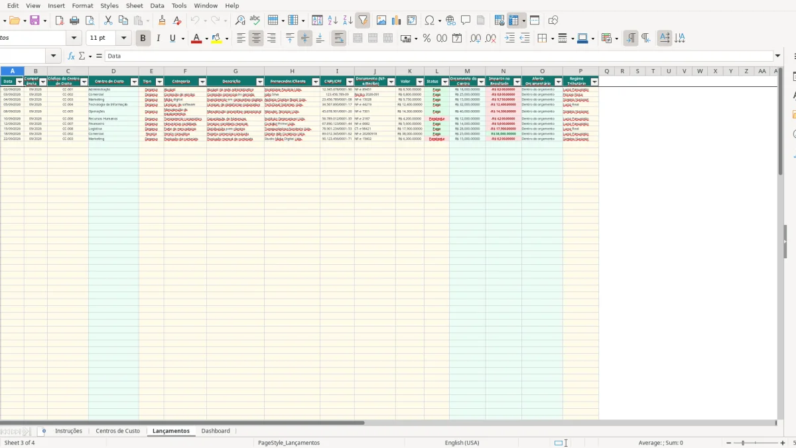Toggle center vertically alignment
Viewport: 796px width, 448px height.
tap(305, 38)
